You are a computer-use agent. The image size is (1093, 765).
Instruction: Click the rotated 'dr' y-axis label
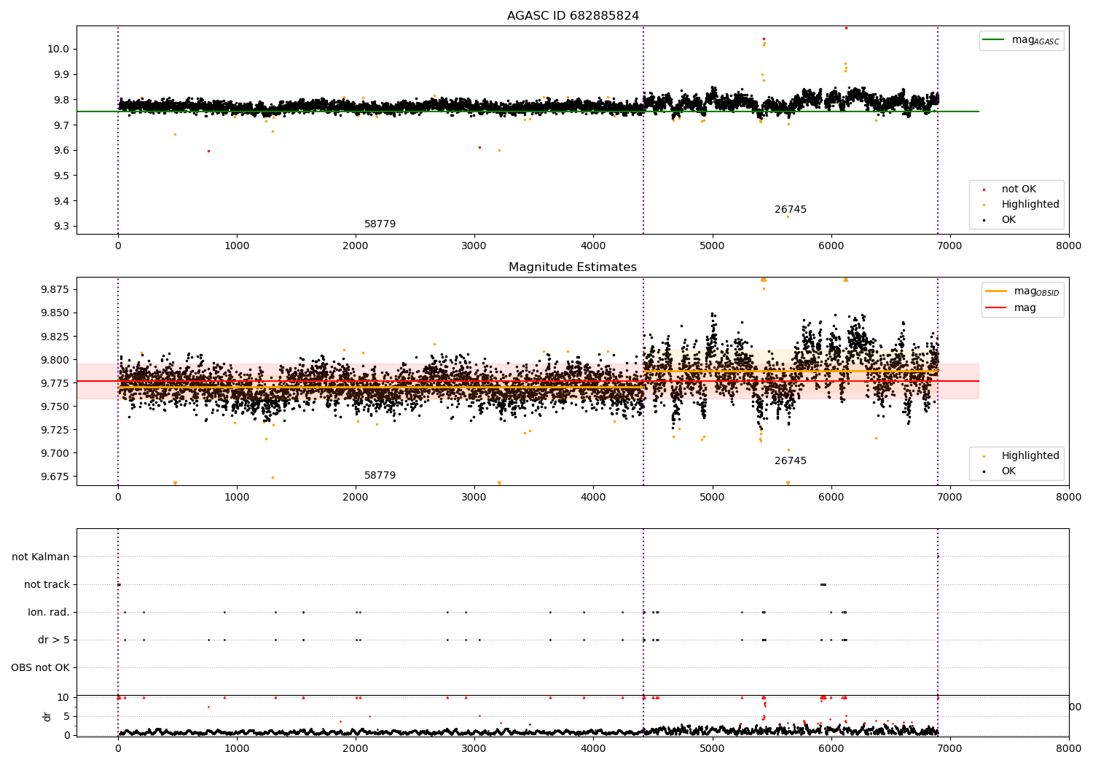[x=47, y=716]
